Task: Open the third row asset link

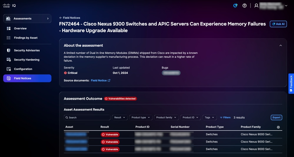Action: point(76,149)
